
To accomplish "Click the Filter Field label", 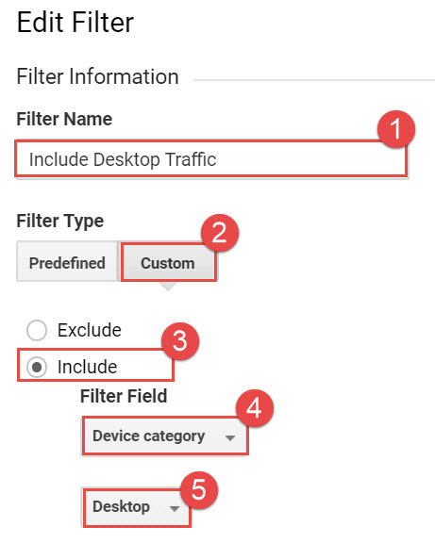I will (124, 396).
